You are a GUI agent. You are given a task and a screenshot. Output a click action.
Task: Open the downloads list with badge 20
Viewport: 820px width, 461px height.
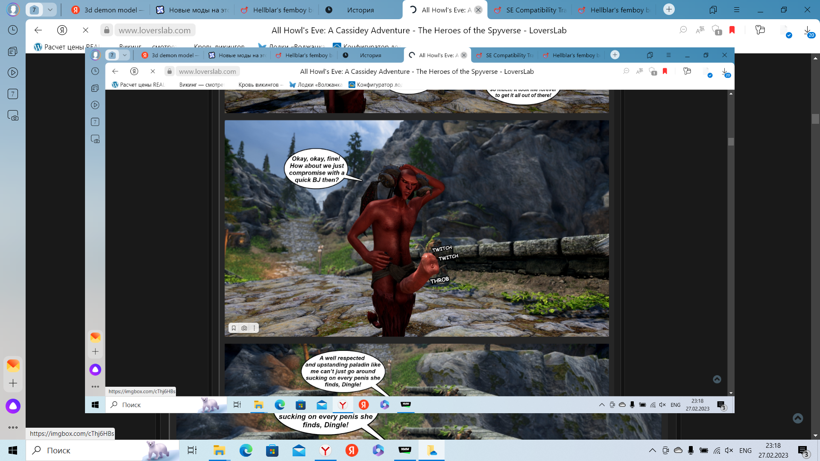pos(808,32)
